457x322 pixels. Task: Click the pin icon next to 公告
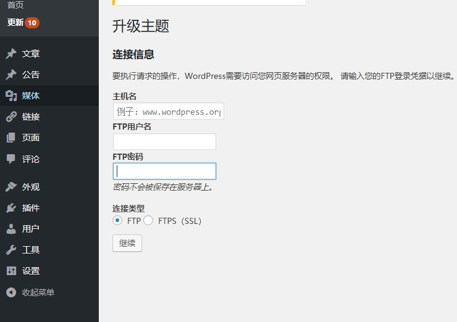[x=11, y=75]
